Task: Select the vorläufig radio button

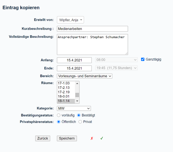Action: pos(59,115)
